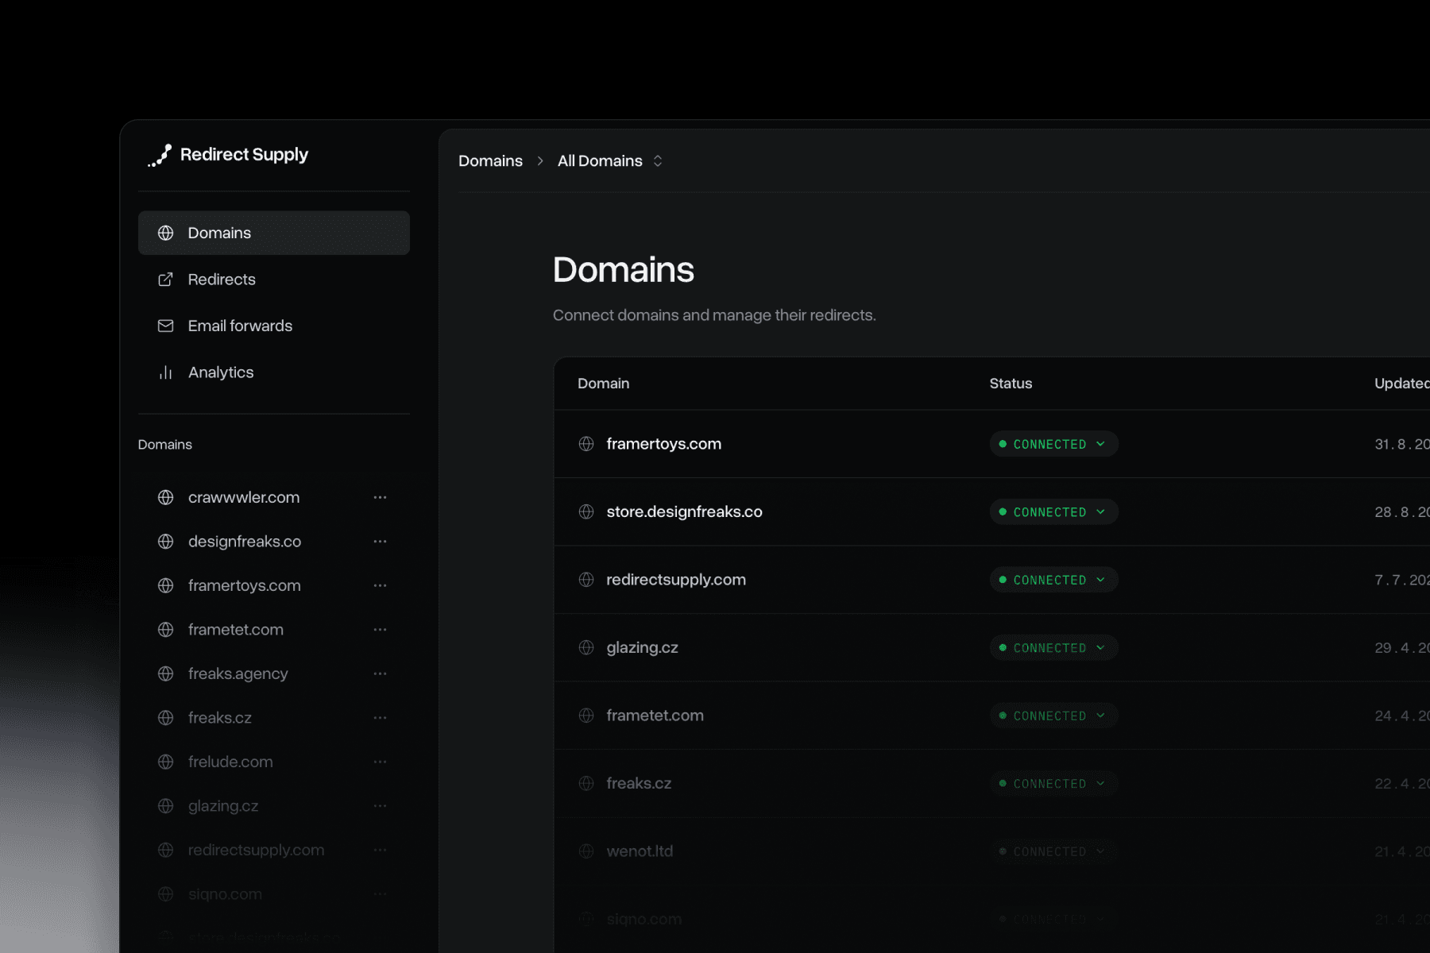This screenshot has height=953, width=1430.
Task: Open store.designfreaks.co in the domains table
Action: coord(684,512)
